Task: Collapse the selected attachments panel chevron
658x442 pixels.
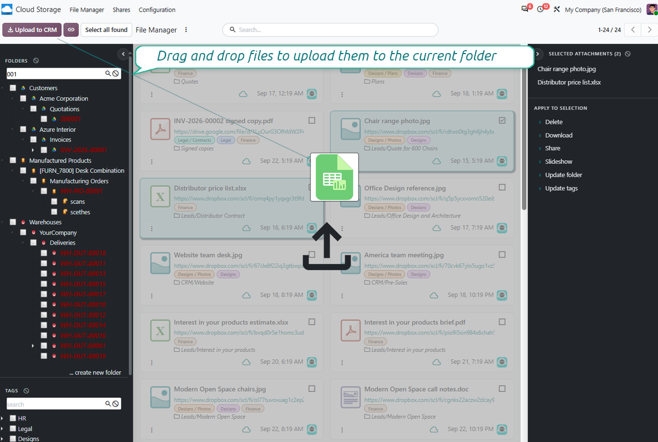Action: pyautogui.click(x=537, y=54)
